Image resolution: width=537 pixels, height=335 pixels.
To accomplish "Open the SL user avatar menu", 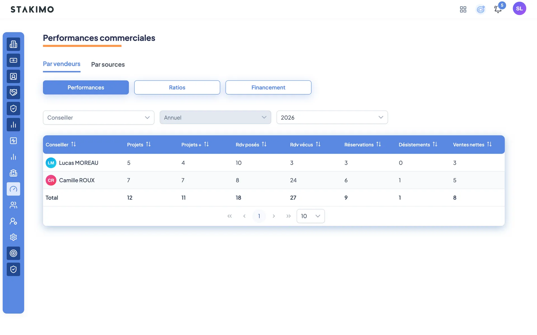I will [519, 8].
